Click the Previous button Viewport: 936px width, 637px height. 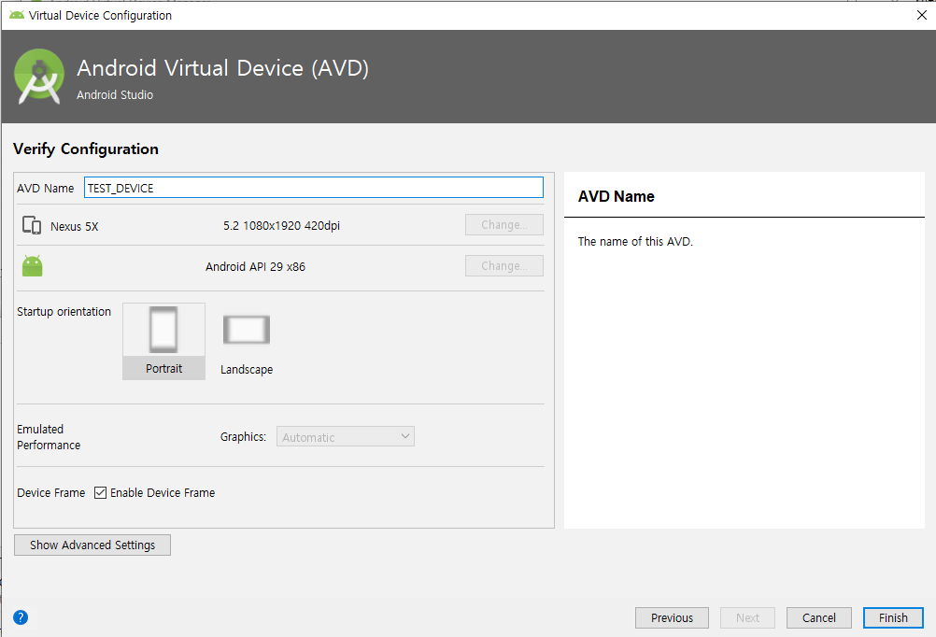click(x=672, y=617)
